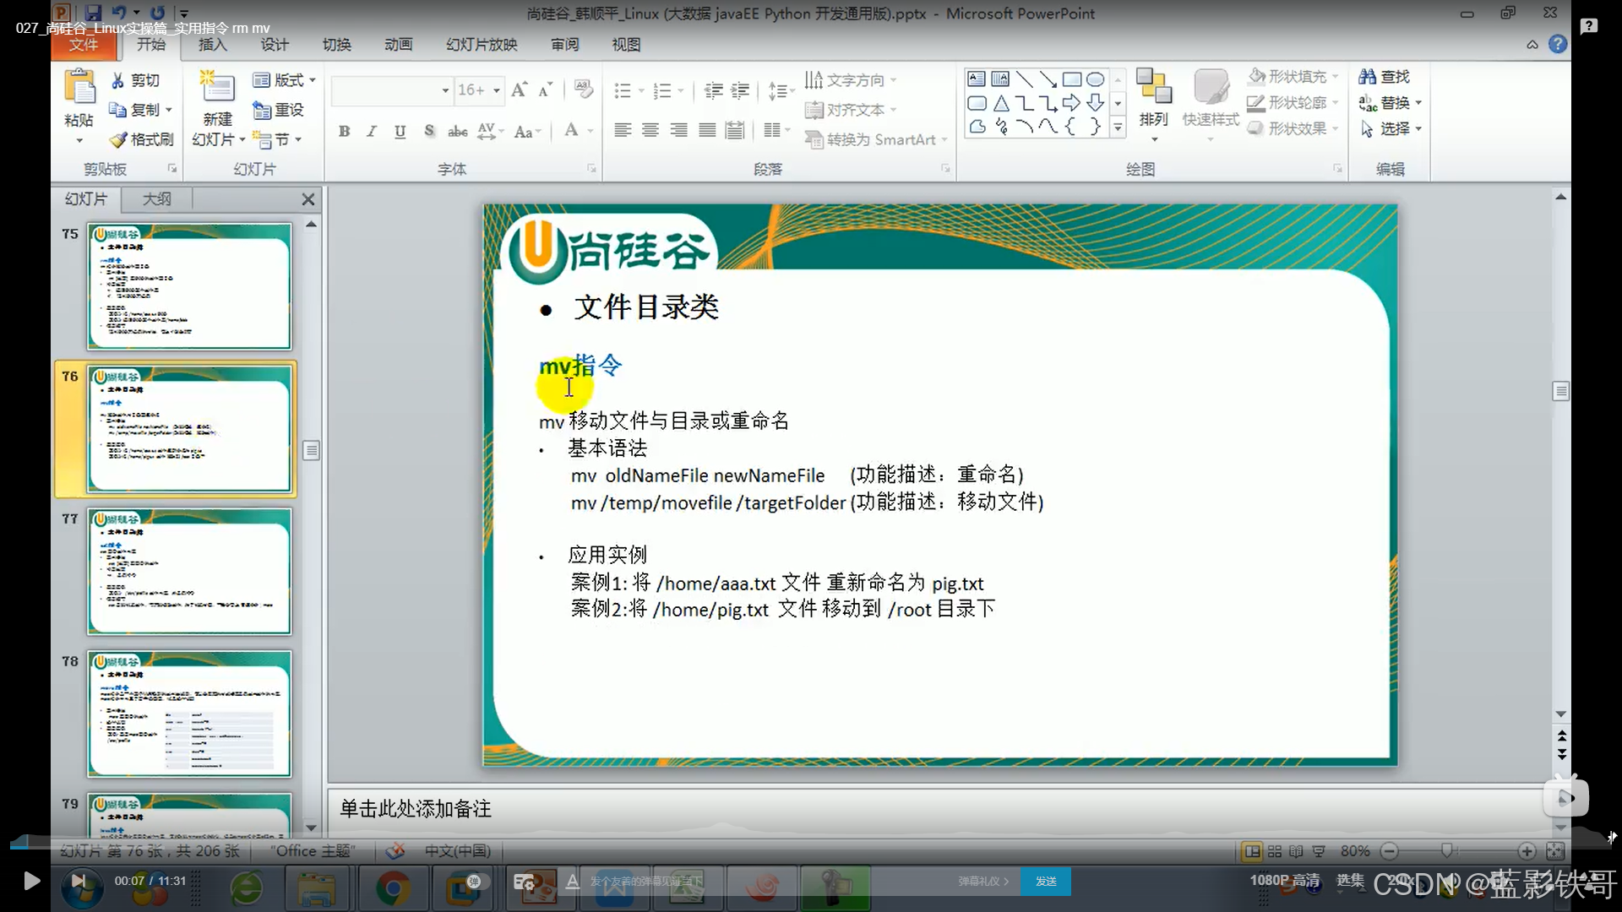
Task: Click the Find (查找) binoculars icon
Action: (x=1367, y=77)
